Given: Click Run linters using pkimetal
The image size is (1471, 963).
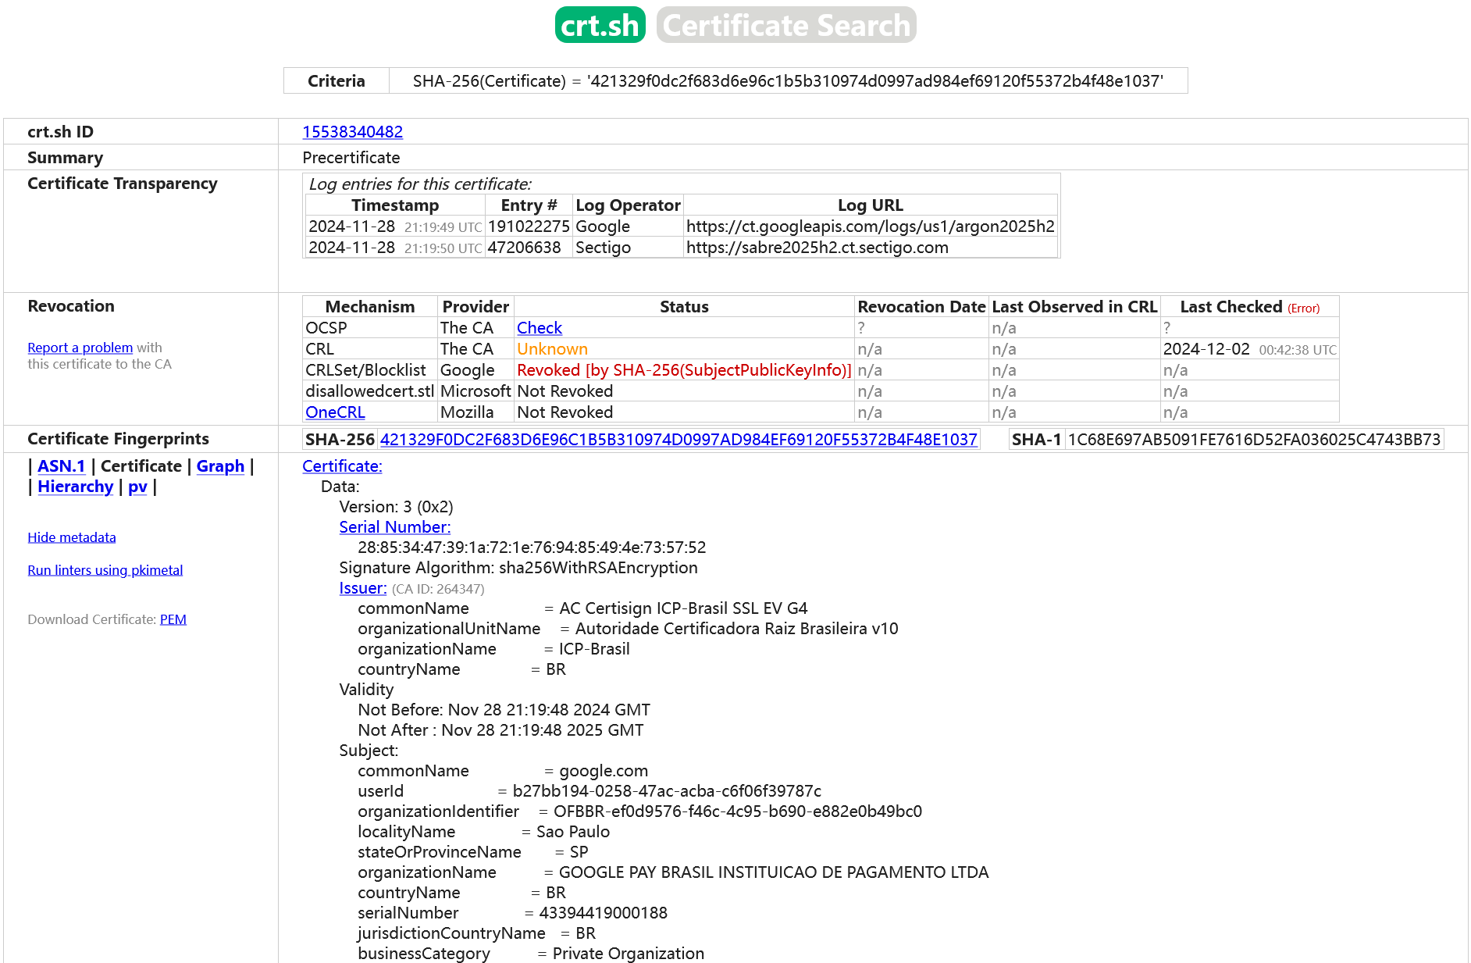Looking at the screenshot, I should point(105,570).
